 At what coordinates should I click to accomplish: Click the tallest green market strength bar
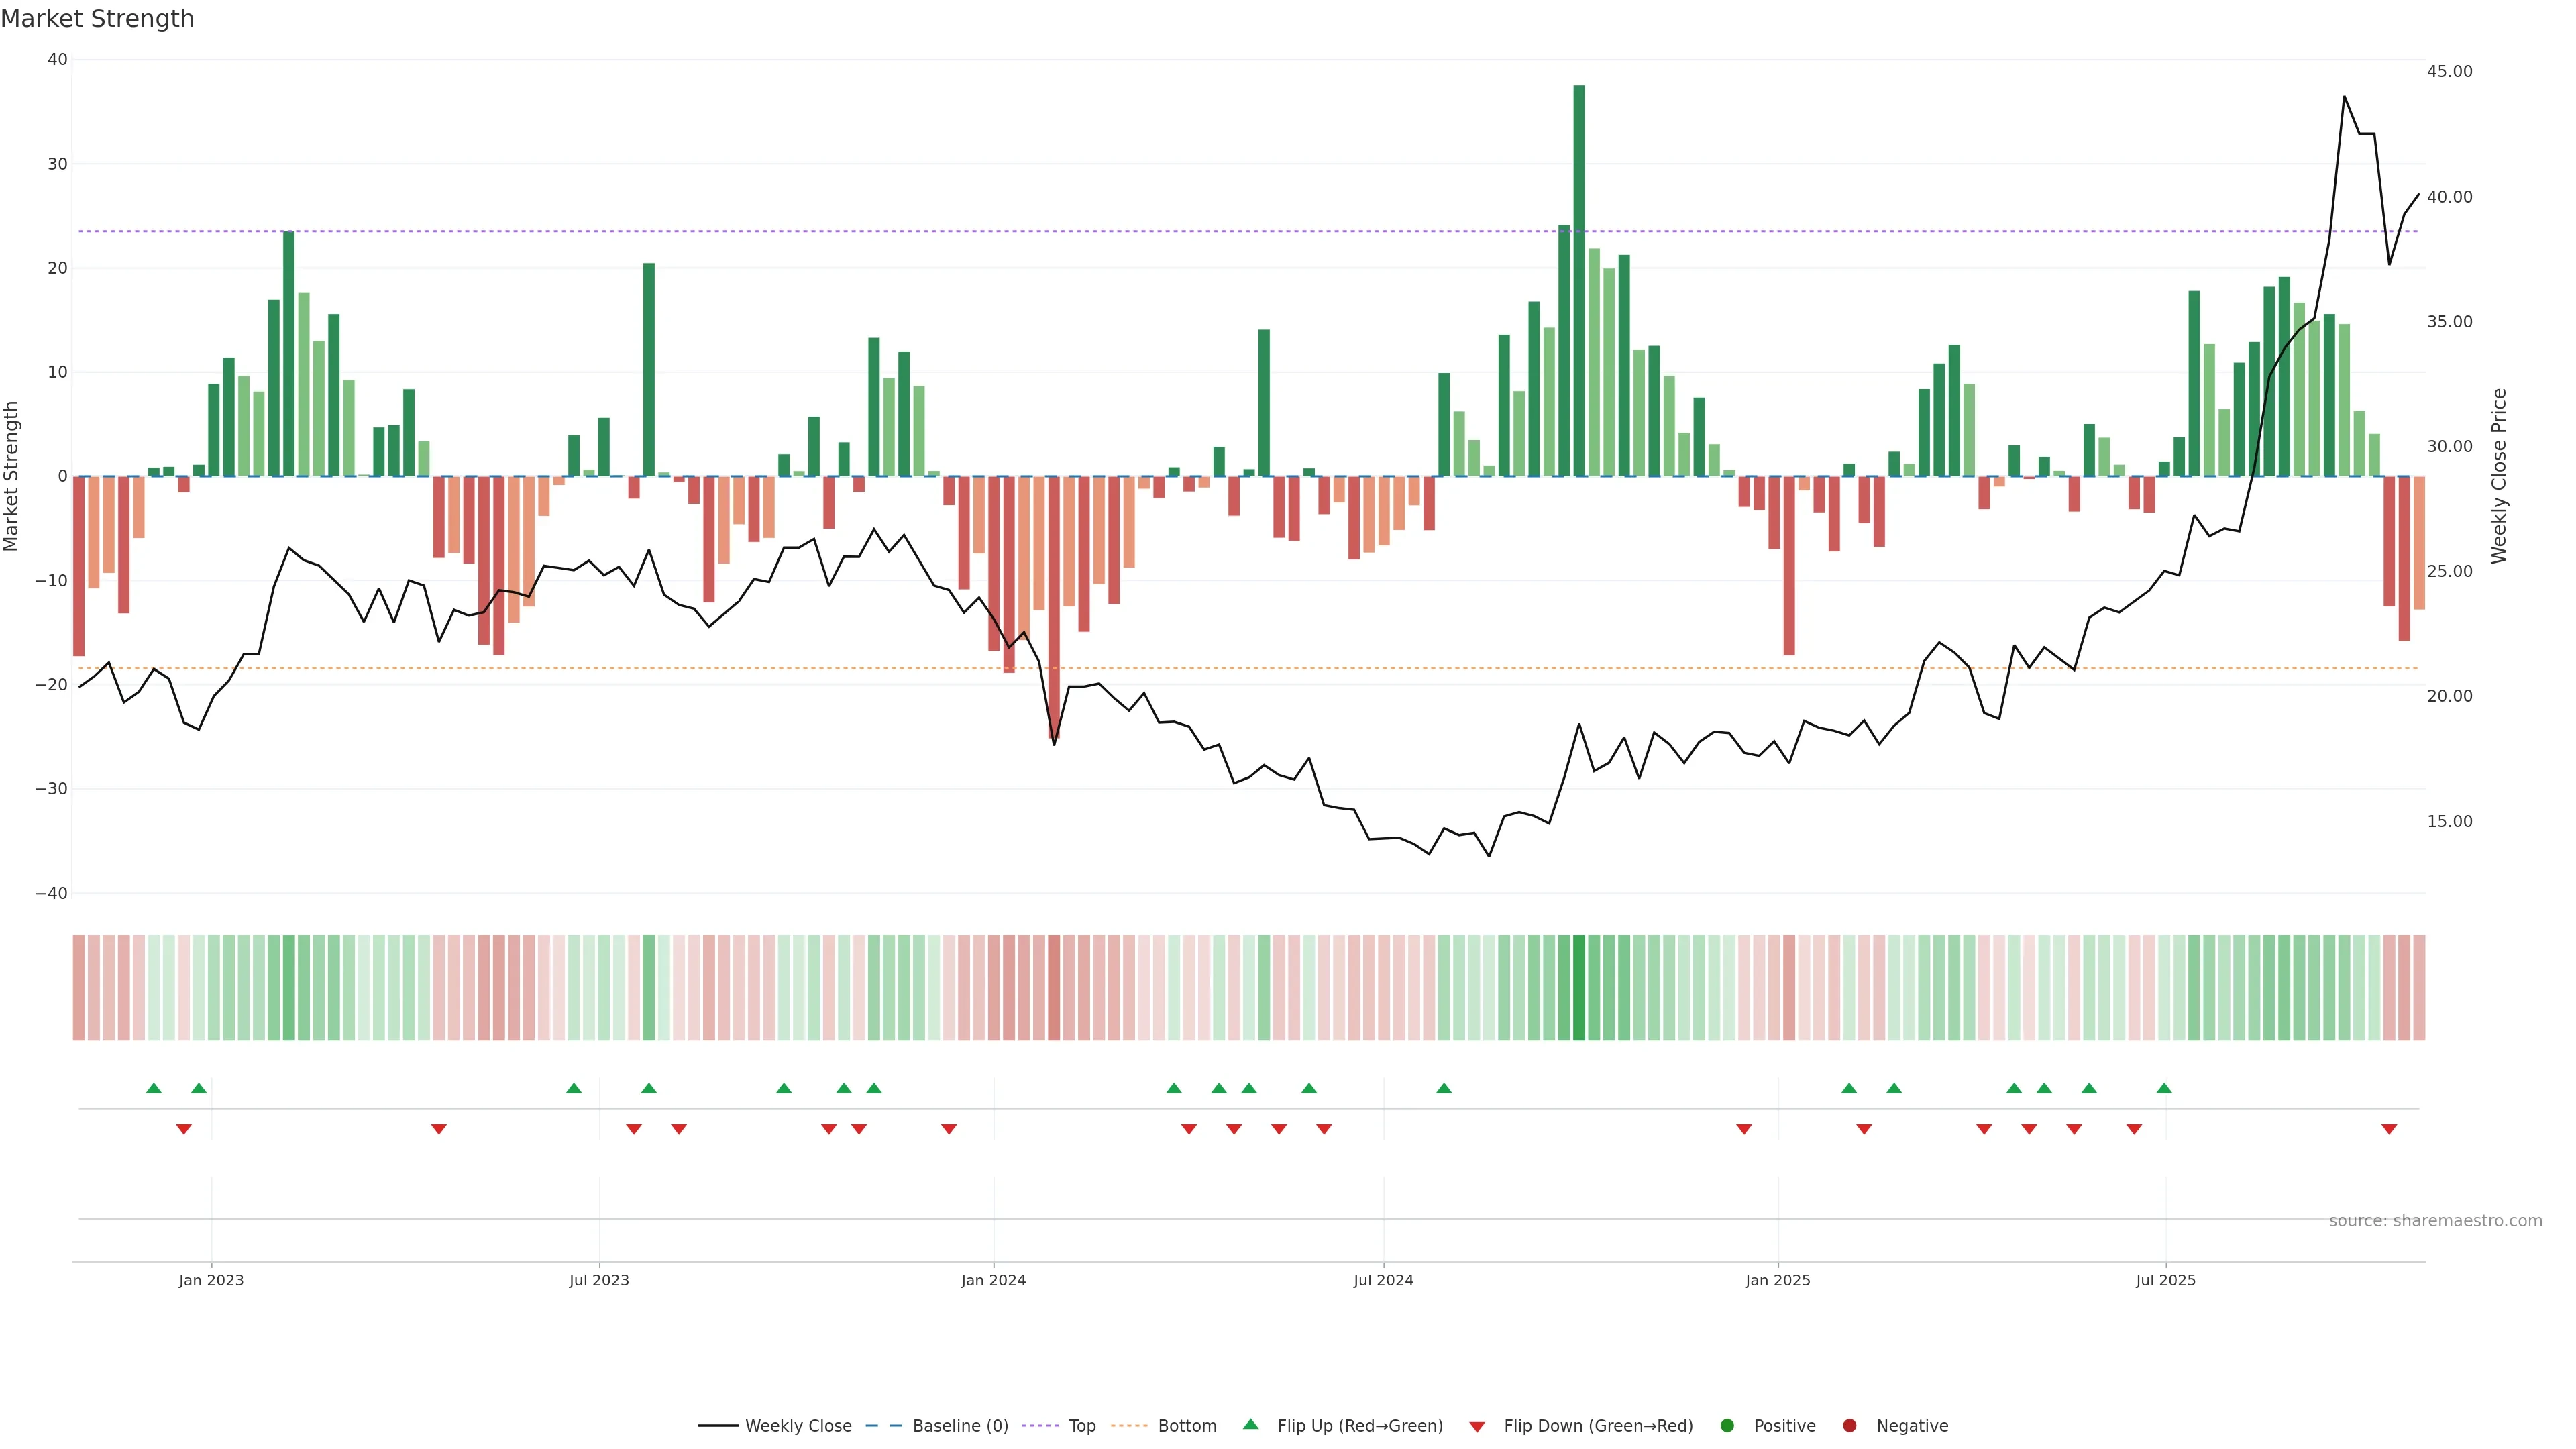tap(1579, 280)
